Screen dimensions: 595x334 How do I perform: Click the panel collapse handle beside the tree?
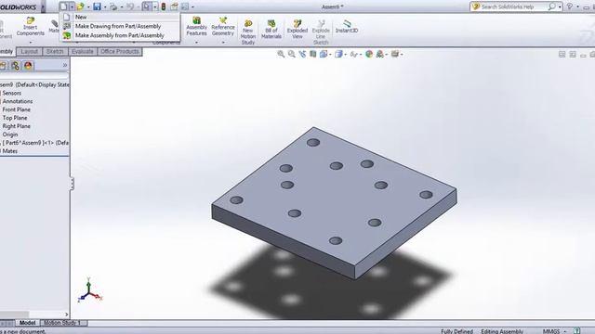(73, 184)
